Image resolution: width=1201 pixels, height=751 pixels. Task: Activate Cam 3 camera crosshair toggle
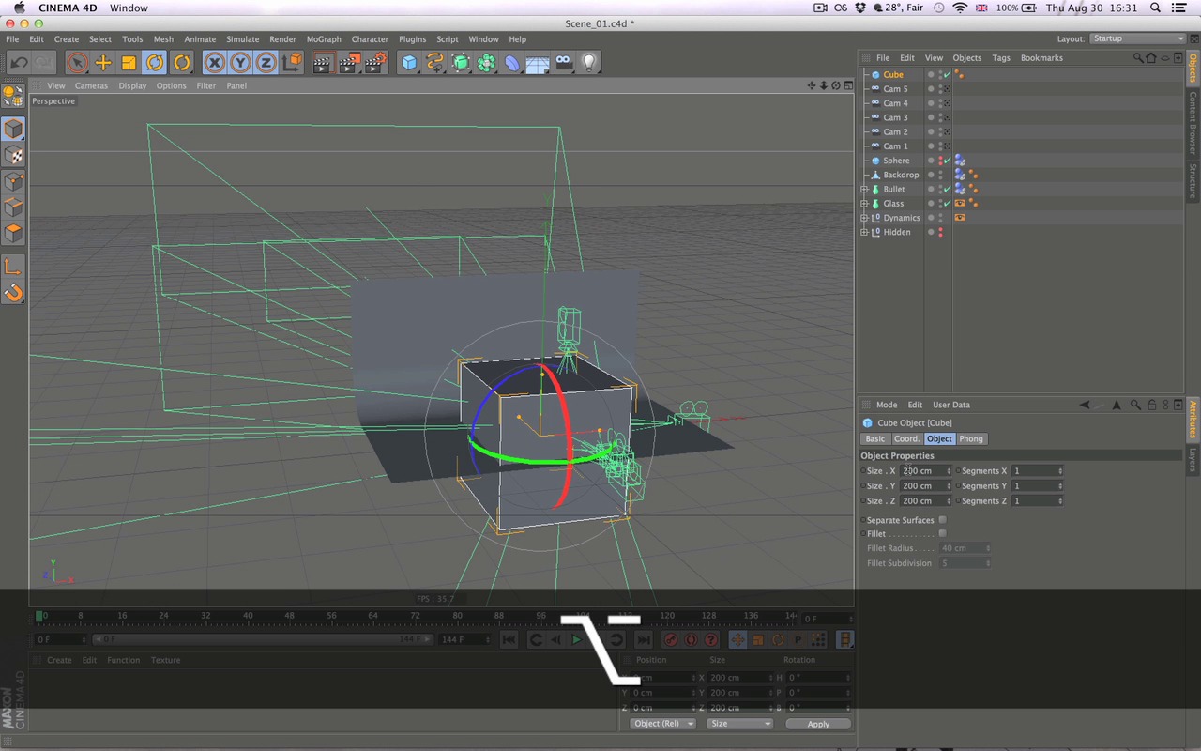click(947, 117)
